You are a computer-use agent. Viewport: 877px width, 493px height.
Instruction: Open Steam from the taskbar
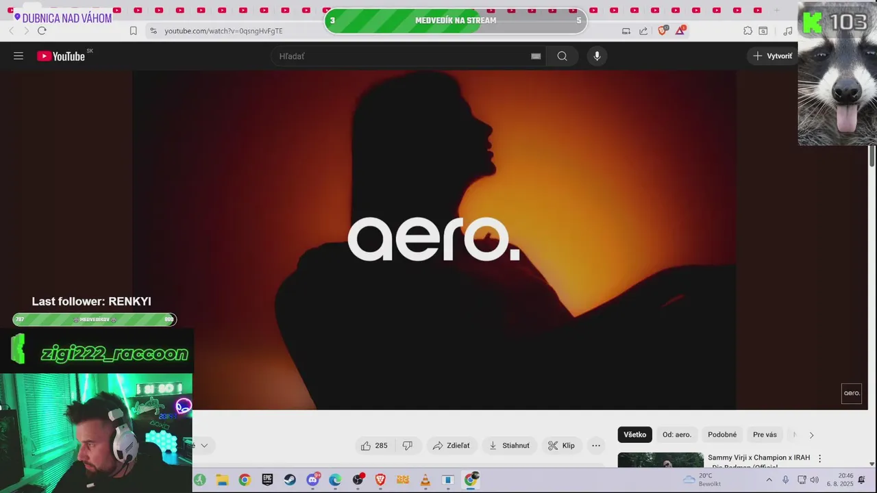tap(290, 480)
